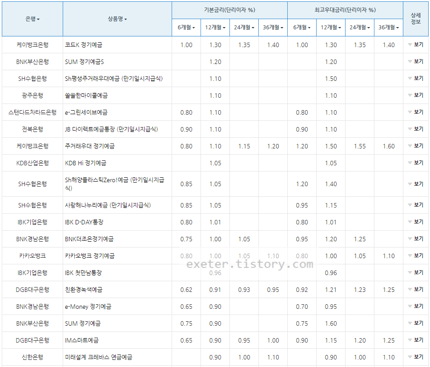Image resolution: width=430 pixels, height=367 pixels.
Task: Click bank name 카카오뱅크
Action: pyautogui.click(x=32, y=256)
